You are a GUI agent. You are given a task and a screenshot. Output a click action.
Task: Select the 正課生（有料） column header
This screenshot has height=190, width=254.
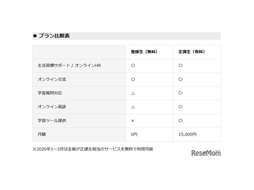(192, 52)
